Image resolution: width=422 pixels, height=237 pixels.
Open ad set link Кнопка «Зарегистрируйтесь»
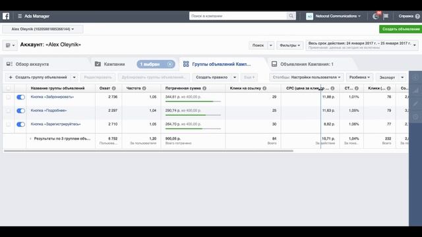[x=55, y=124]
